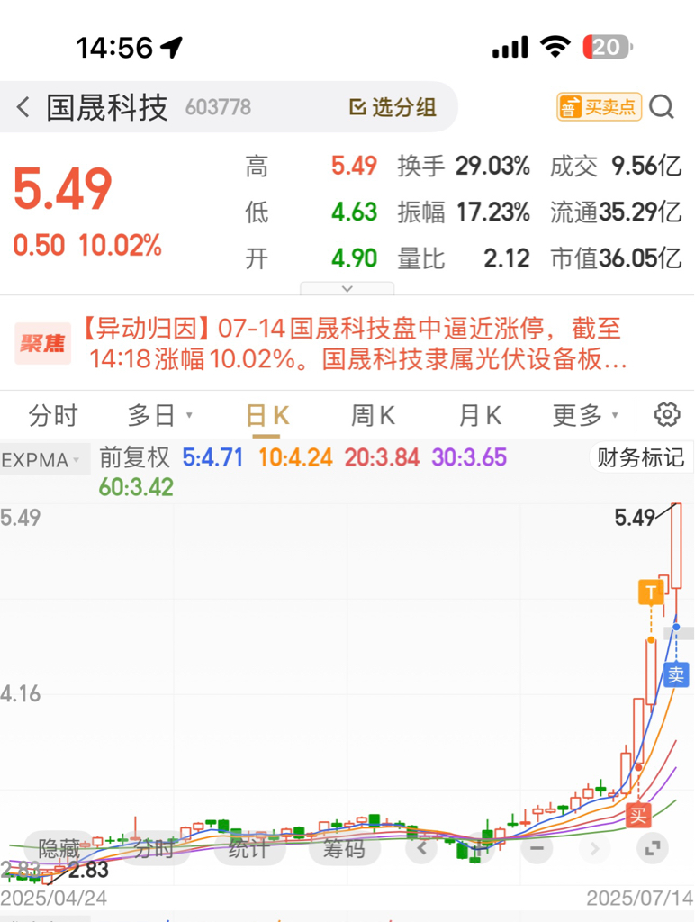Tap the 10:4.24 EXPMA value
This screenshot has height=922, width=695.
295,457
